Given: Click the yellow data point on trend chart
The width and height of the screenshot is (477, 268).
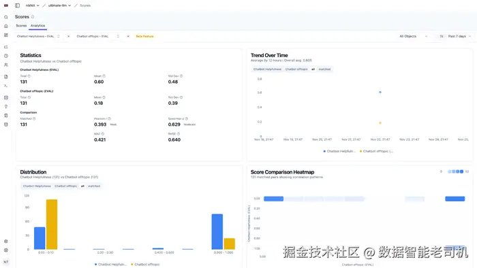Looking at the screenshot, I should (x=380, y=123).
